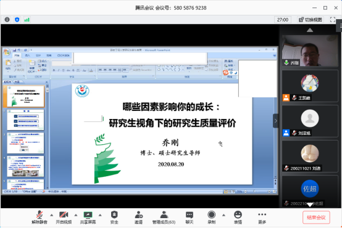Click the blue security shield icon

[17, 20]
